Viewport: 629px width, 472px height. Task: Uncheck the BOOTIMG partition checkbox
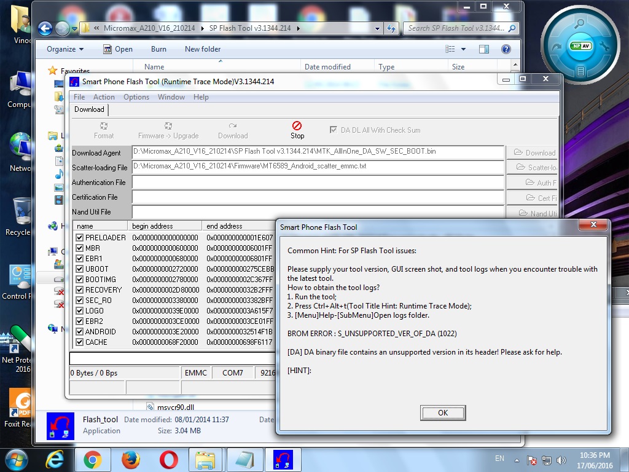[79, 280]
